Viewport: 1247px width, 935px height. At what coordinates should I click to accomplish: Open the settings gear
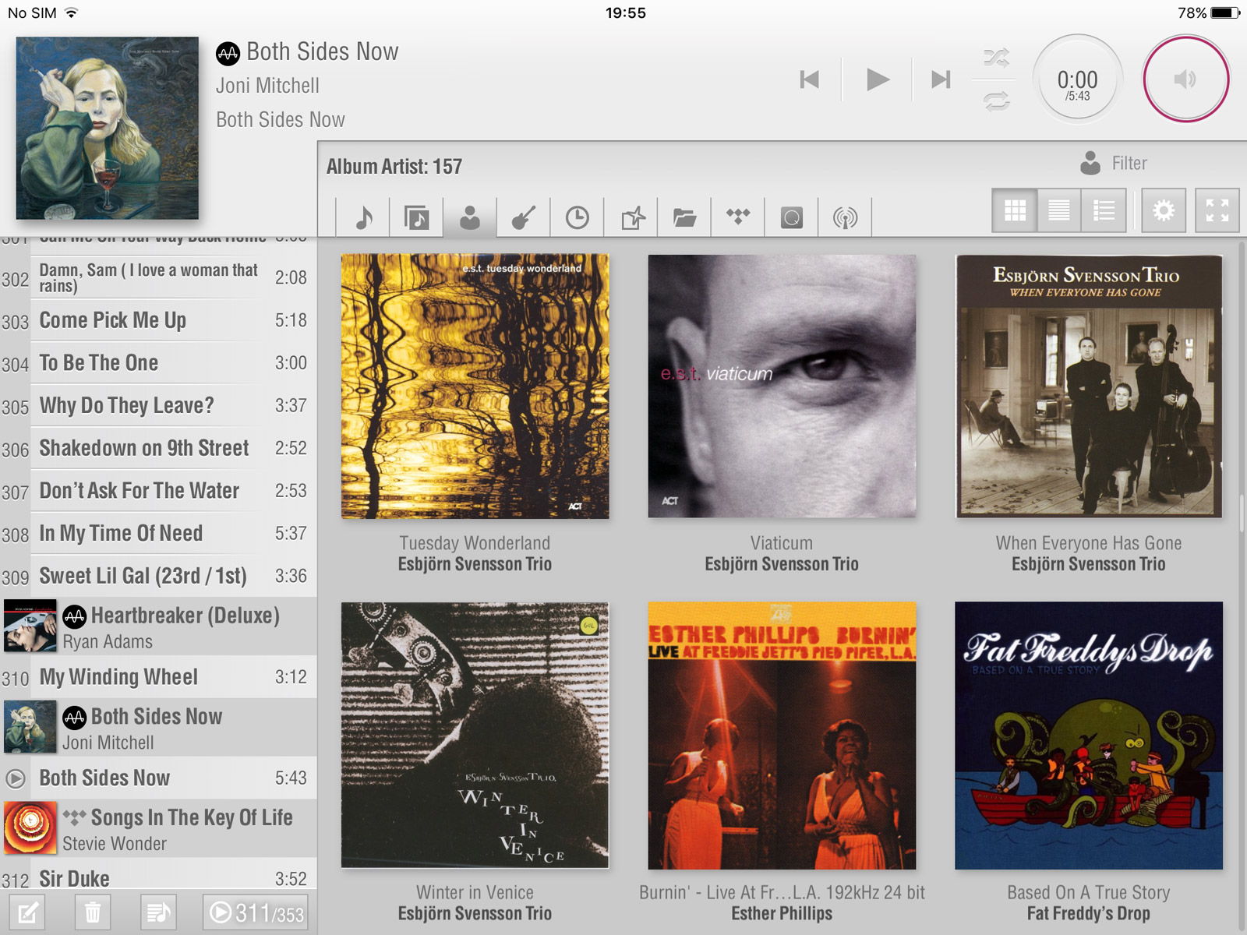tap(1163, 210)
